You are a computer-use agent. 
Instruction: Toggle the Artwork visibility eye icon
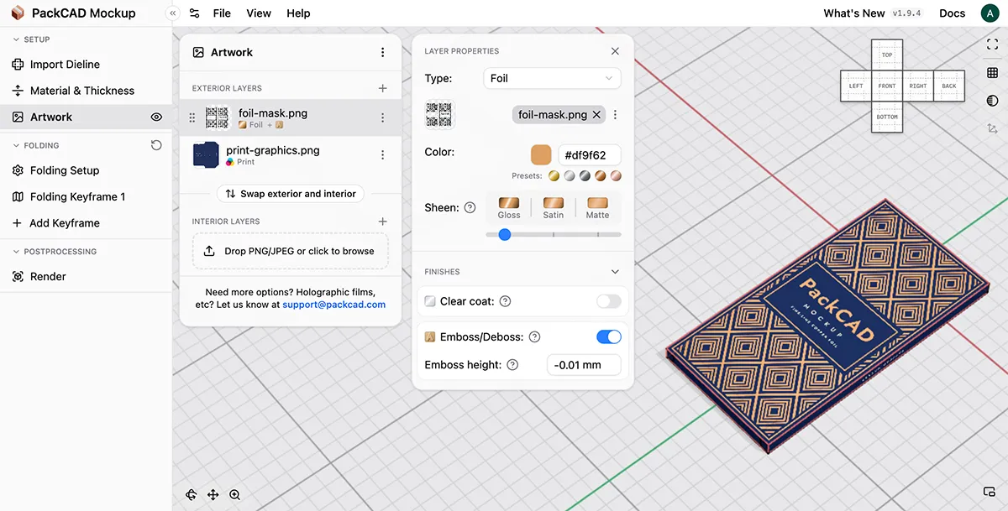point(156,117)
